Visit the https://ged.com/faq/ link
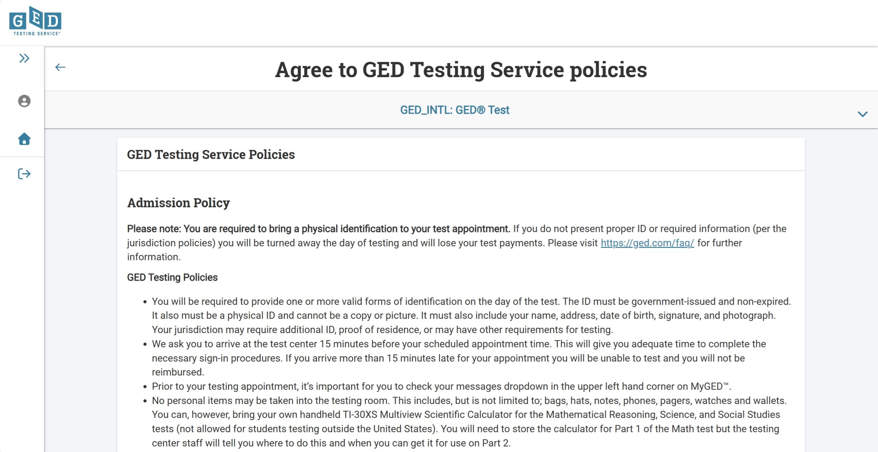Screen dimensions: 878x452 coord(646,243)
